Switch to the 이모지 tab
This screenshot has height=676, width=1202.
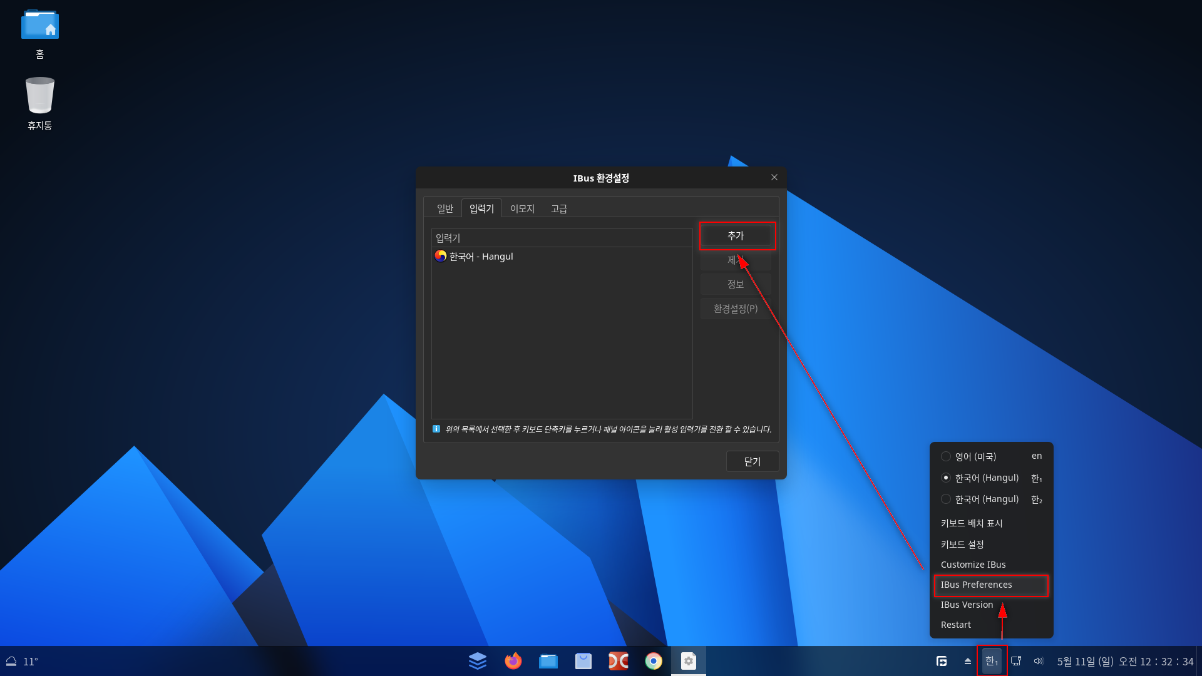click(x=522, y=208)
